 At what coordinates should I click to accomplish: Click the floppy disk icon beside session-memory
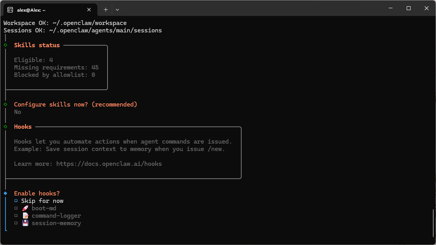(x=25, y=223)
